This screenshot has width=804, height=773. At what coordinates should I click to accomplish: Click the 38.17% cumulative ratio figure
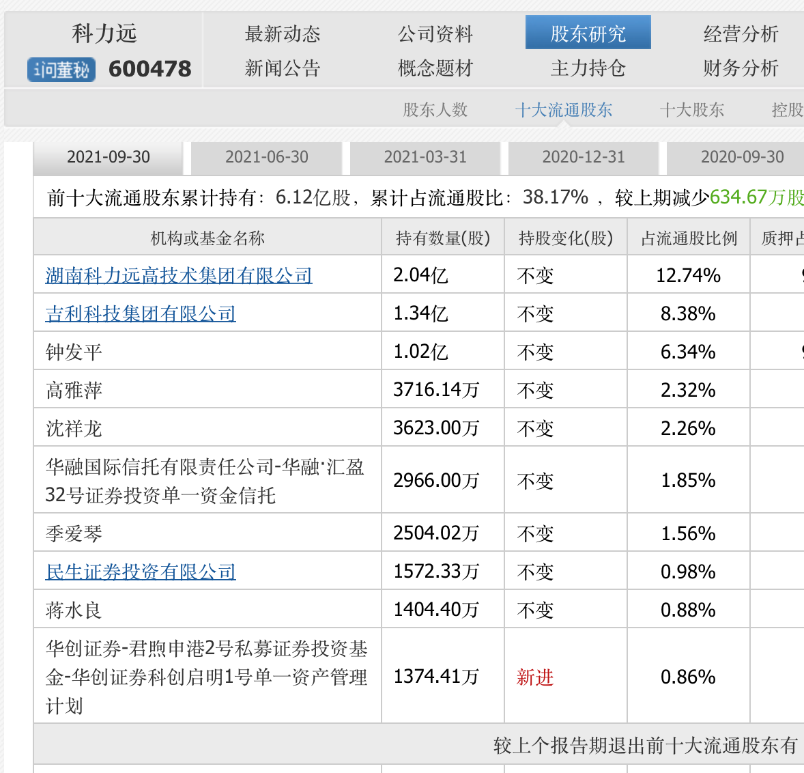(x=556, y=197)
